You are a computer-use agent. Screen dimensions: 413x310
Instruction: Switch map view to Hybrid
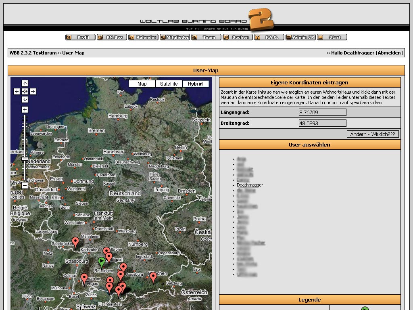(x=196, y=84)
